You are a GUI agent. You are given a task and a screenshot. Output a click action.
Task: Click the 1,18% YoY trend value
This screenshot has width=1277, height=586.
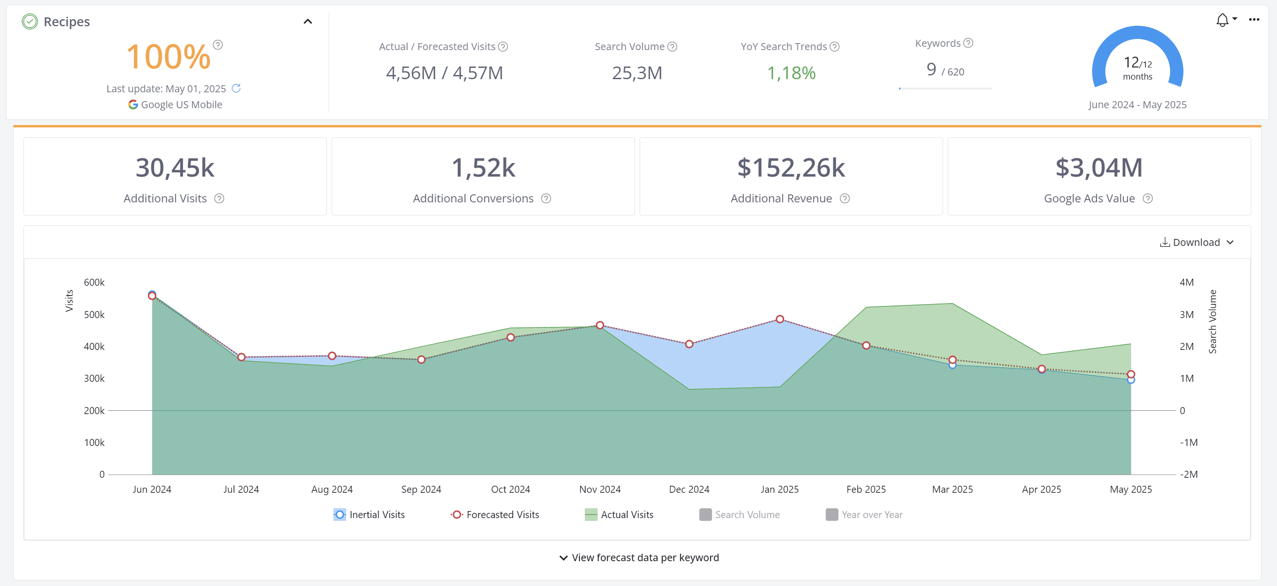pos(791,73)
